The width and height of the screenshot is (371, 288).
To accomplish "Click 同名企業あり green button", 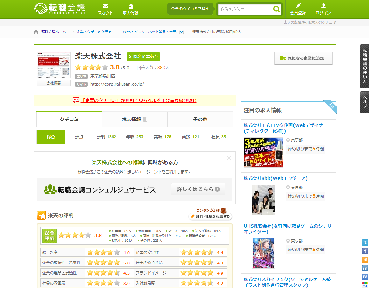I will pyautogui.click(x=143, y=57).
